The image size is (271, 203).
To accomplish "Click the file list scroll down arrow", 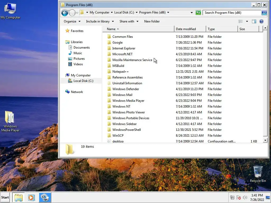I will tap(265, 140).
